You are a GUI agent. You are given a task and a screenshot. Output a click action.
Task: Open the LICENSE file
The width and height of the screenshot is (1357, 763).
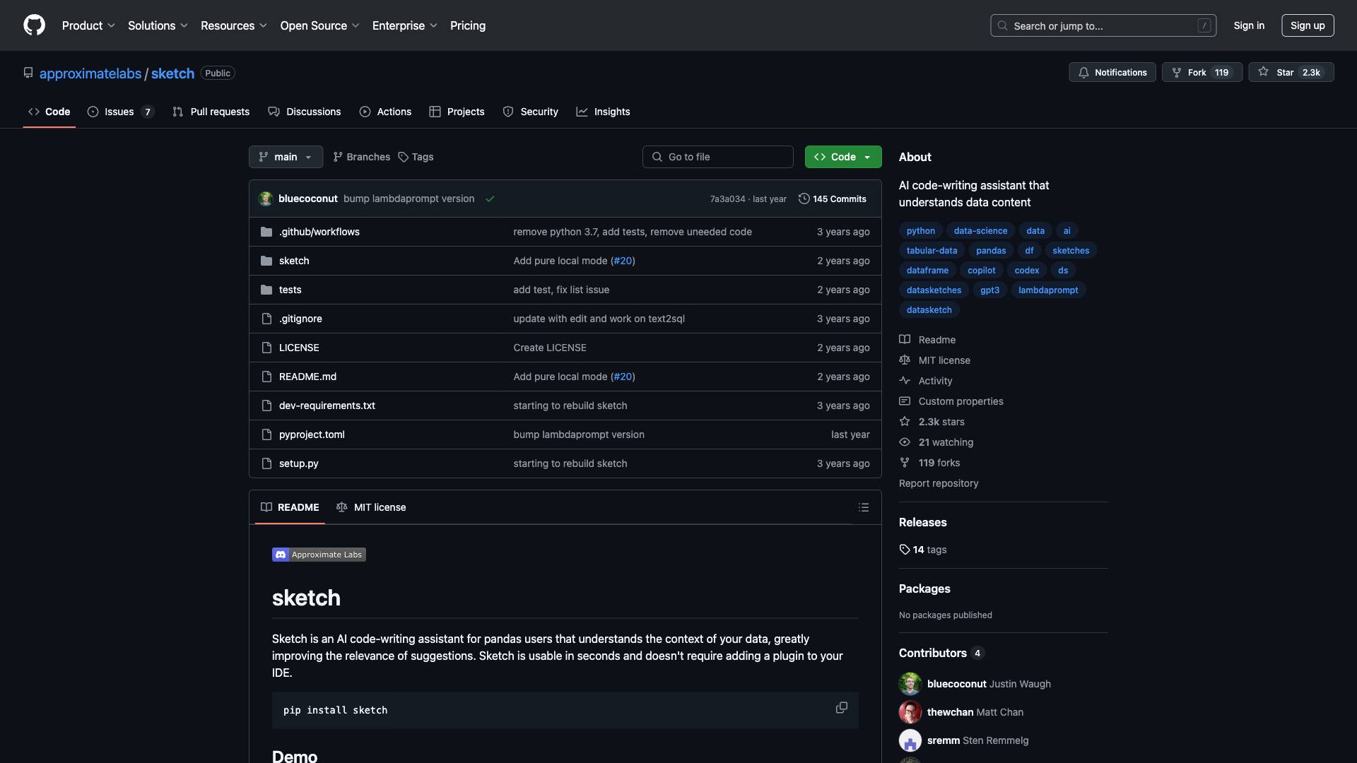pyautogui.click(x=299, y=348)
